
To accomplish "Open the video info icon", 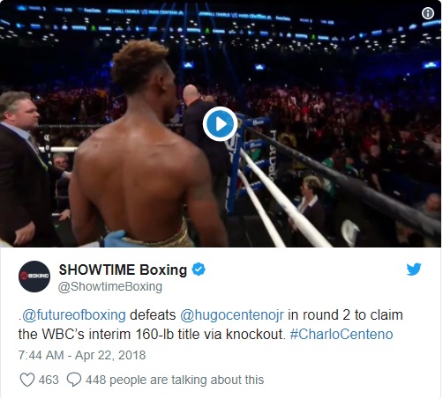I will 428,13.
